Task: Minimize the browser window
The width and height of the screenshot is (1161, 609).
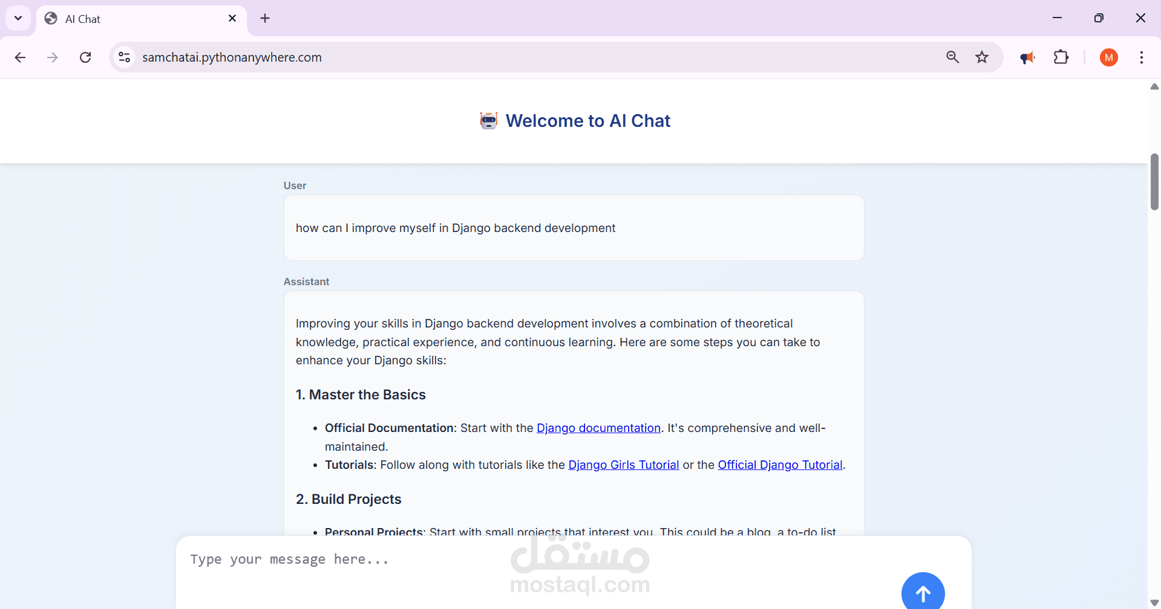Action: click(x=1057, y=18)
